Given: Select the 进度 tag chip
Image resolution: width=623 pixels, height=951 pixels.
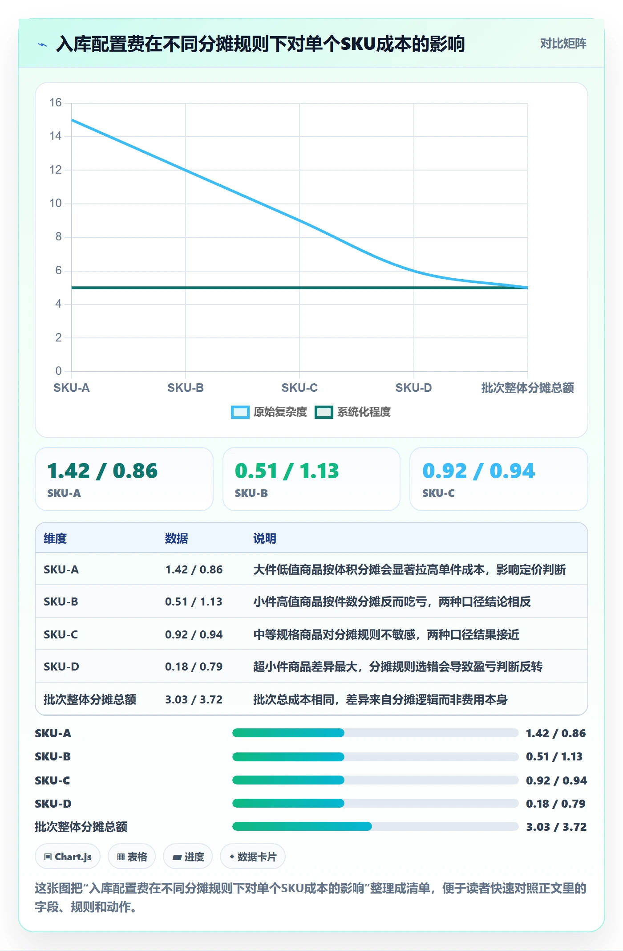Looking at the screenshot, I should point(188,857).
